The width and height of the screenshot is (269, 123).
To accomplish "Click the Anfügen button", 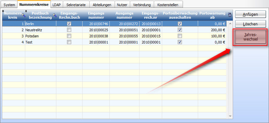I will click(x=250, y=14).
